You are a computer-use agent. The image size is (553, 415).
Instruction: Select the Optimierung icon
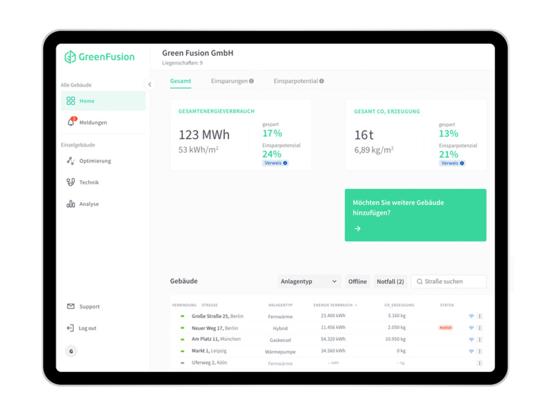tap(71, 161)
